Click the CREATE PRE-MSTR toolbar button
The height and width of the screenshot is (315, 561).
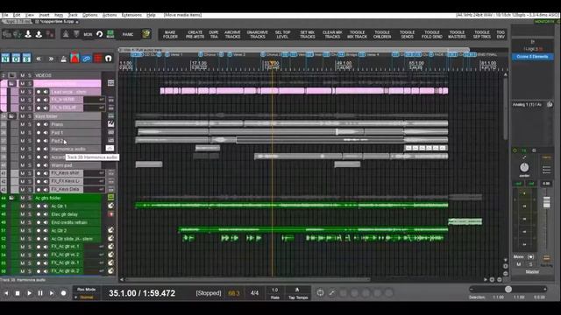coord(195,34)
